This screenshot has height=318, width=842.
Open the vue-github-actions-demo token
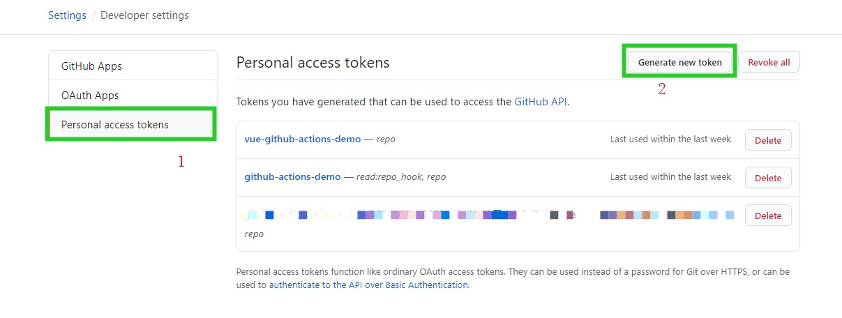pyautogui.click(x=302, y=139)
